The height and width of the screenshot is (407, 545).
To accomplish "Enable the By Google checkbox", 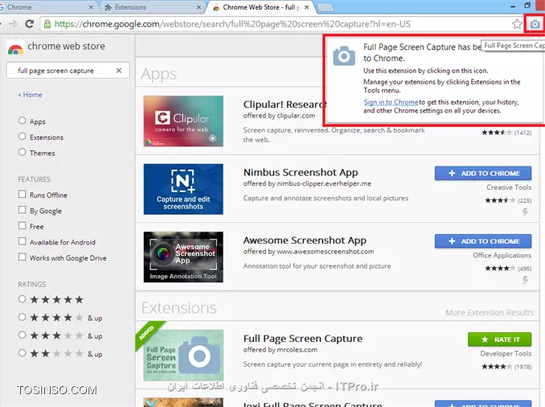I will (x=22, y=210).
